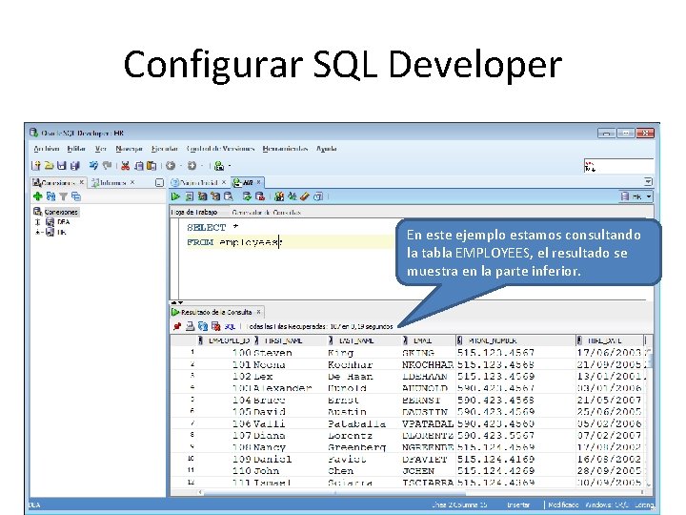Viewport: 686px width, 515px height.
Task: Open the Control de Versiones menu
Action: 220,149
